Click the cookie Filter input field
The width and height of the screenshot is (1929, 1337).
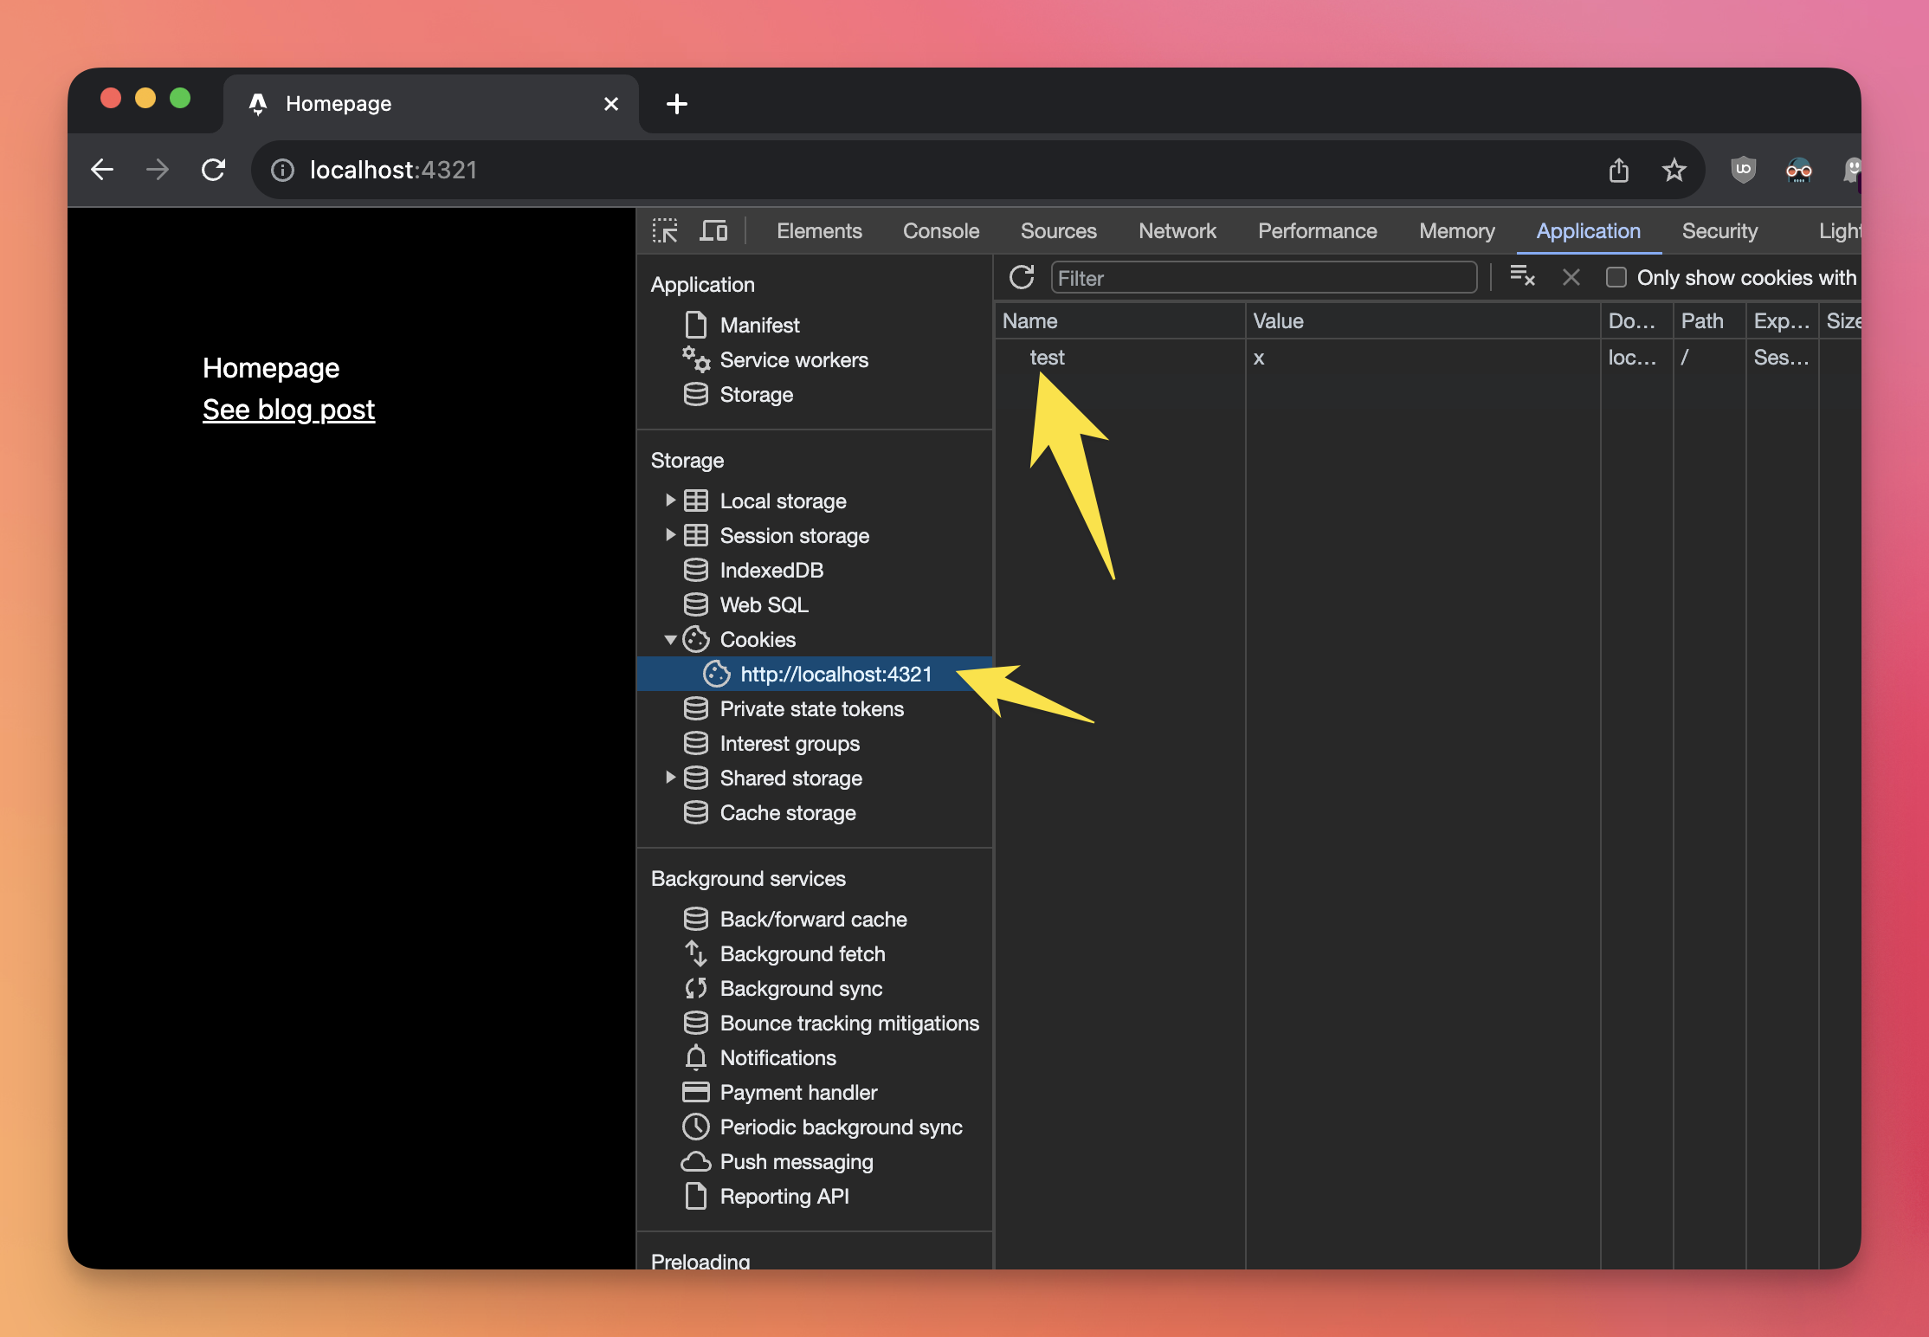(x=1264, y=278)
